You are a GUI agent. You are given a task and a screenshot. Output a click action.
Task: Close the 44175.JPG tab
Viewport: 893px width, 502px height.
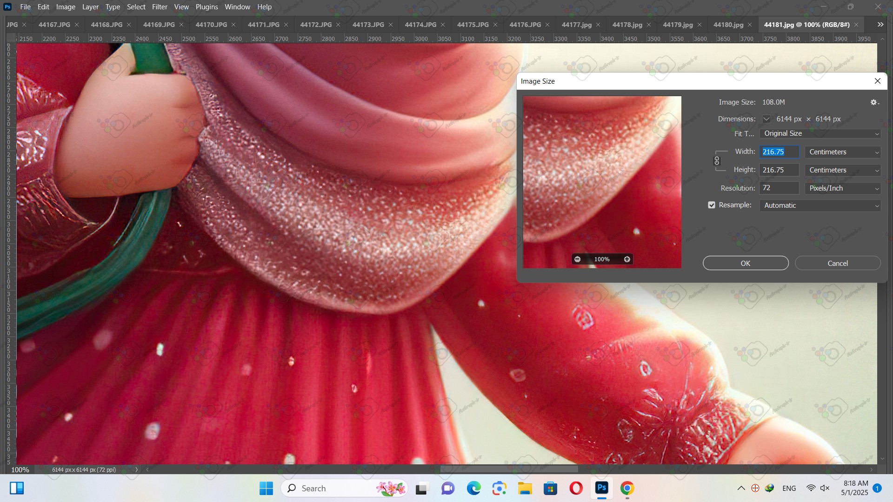click(x=495, y=25)
